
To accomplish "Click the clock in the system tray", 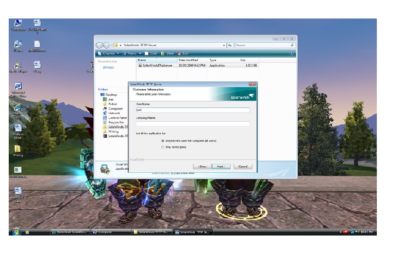I will (367, 232).
